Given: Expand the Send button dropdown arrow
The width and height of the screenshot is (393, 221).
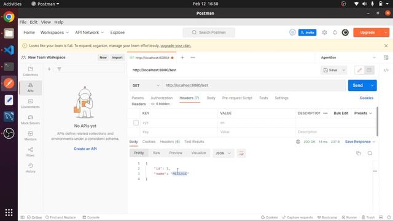Looking at the screenshot, I should tap(372, 85).
